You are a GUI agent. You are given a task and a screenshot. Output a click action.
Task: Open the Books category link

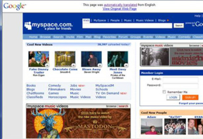(31, 85)
